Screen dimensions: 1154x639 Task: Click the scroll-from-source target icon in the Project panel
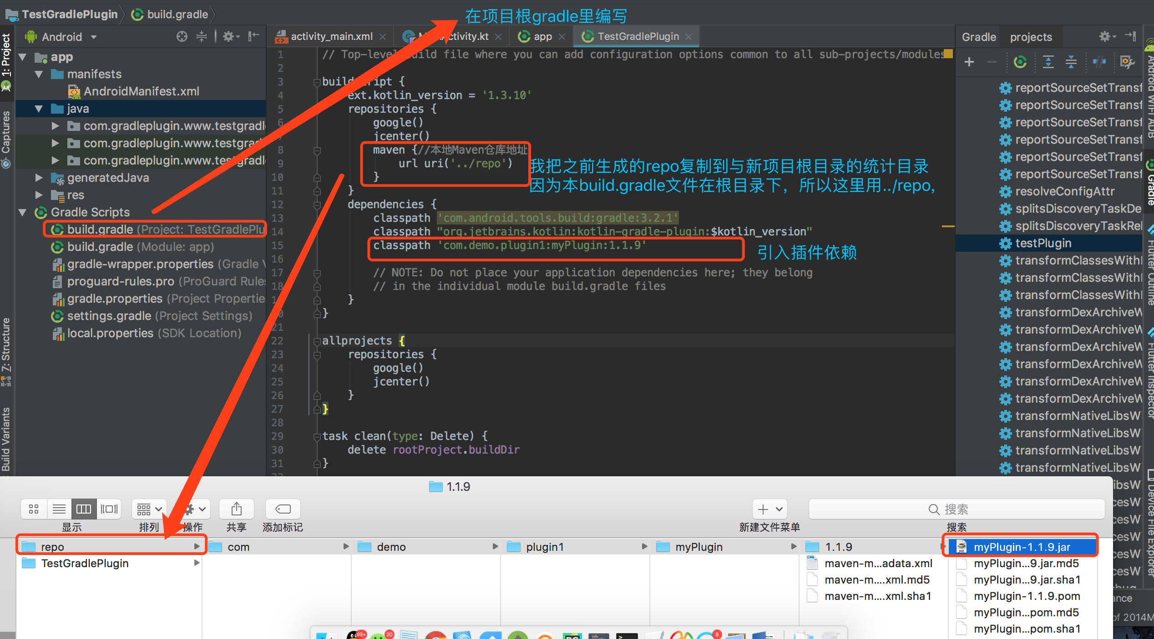pyautogui.click(x=182, y=37)
